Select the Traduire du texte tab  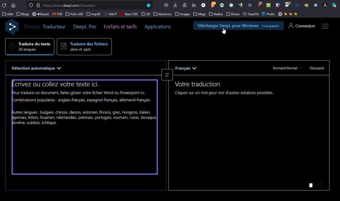tap(30, 47)
